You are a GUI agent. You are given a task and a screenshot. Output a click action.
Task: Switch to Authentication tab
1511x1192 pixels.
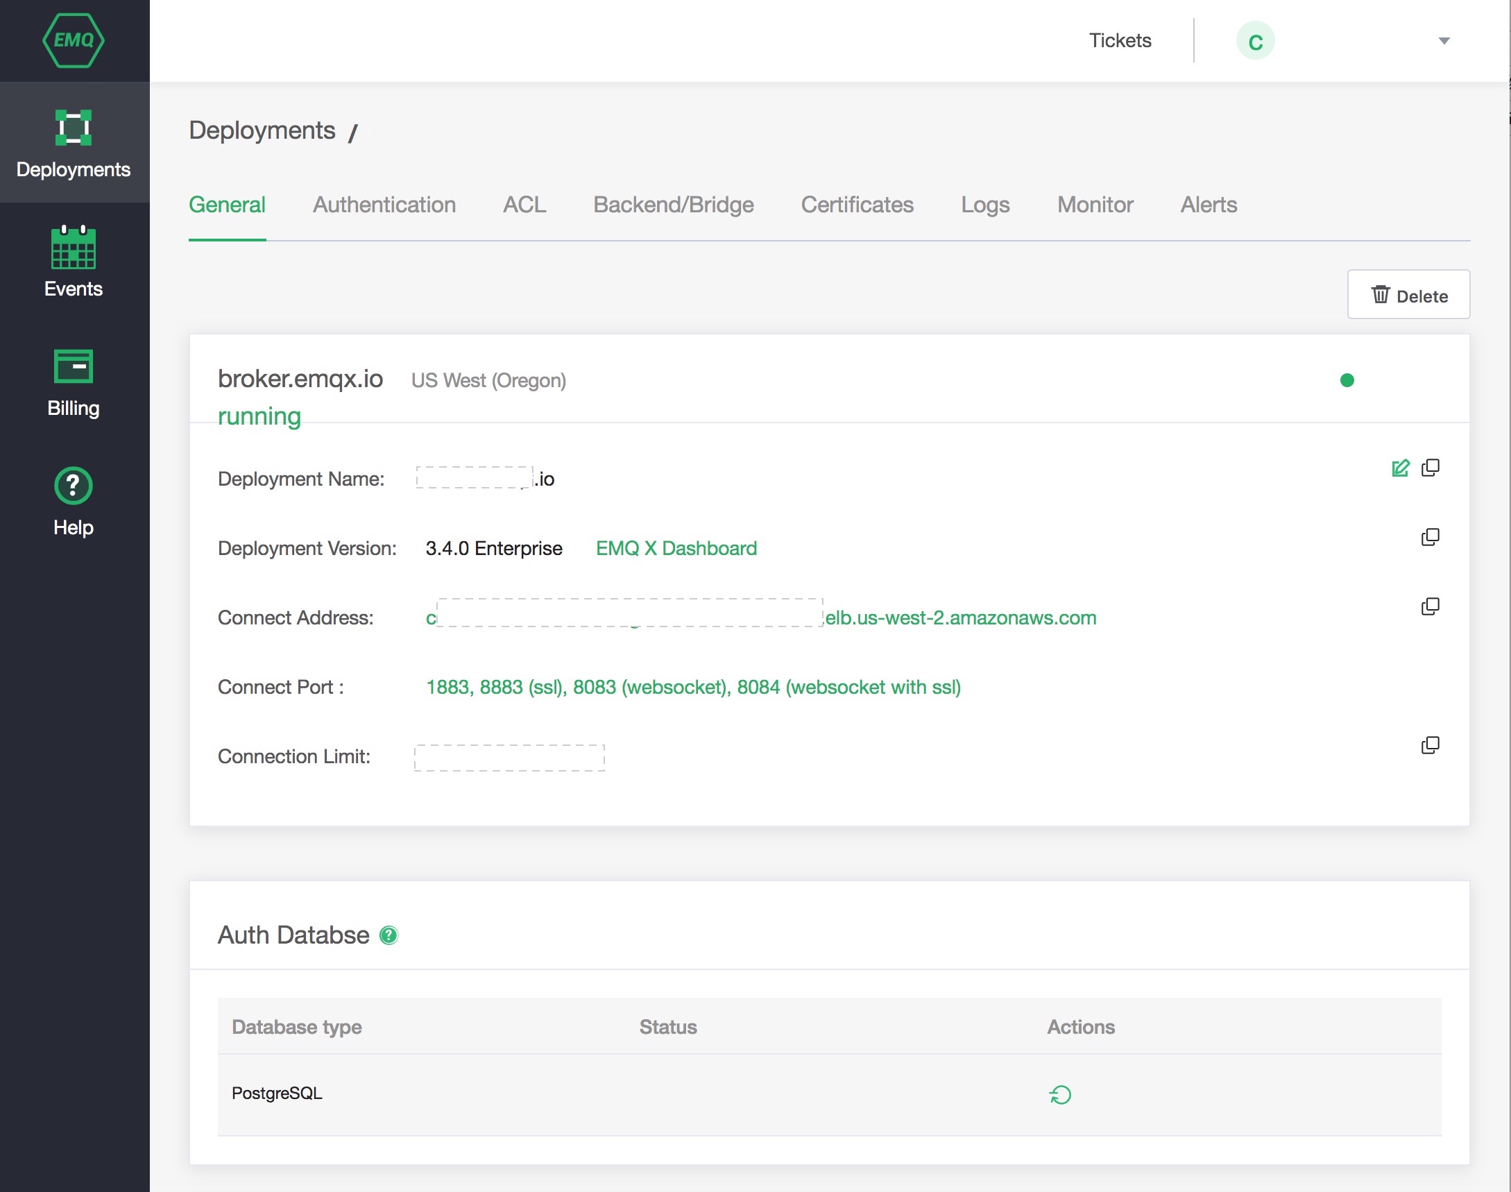pos(384,205)
